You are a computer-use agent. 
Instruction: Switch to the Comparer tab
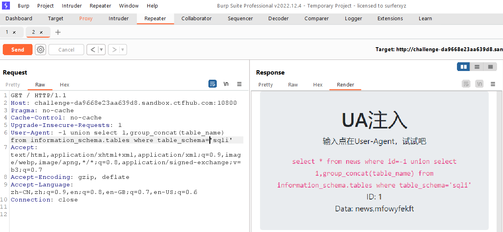click(316, 19)
